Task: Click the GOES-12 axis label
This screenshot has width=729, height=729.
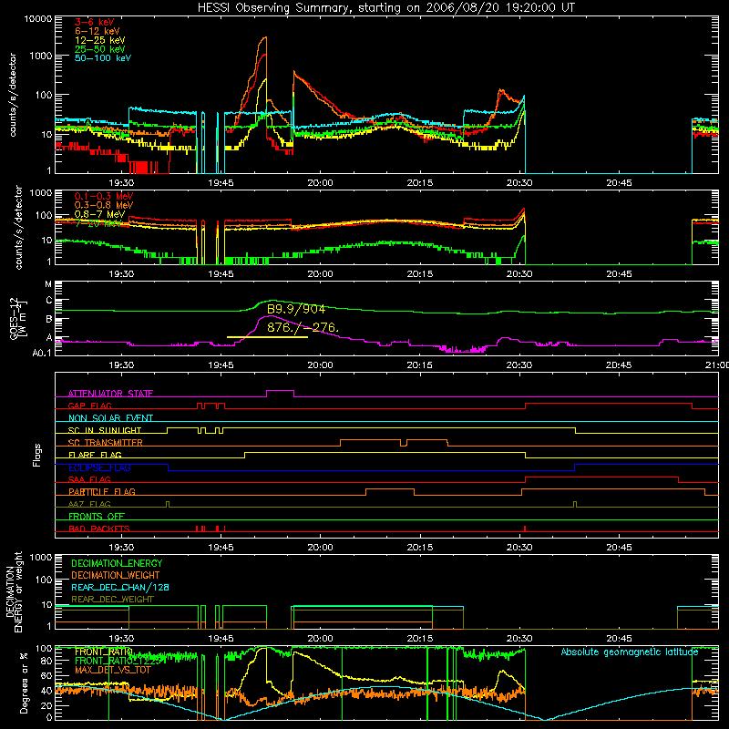Action: point(17,319)
